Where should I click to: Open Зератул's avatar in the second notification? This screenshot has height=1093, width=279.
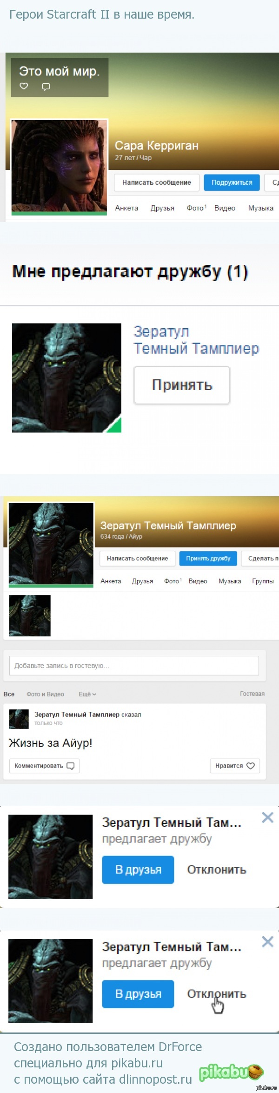coord(51,981)
